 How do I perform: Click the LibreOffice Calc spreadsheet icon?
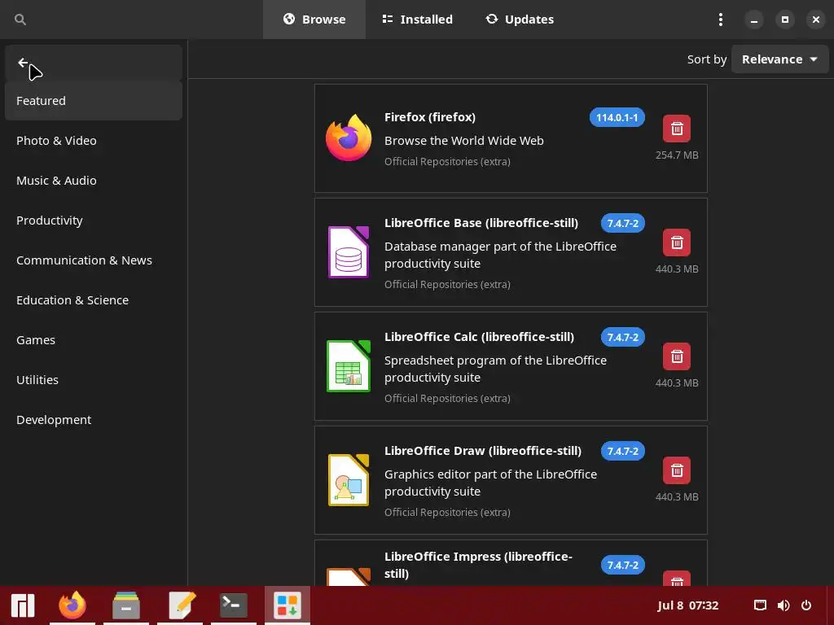point(349,366)
